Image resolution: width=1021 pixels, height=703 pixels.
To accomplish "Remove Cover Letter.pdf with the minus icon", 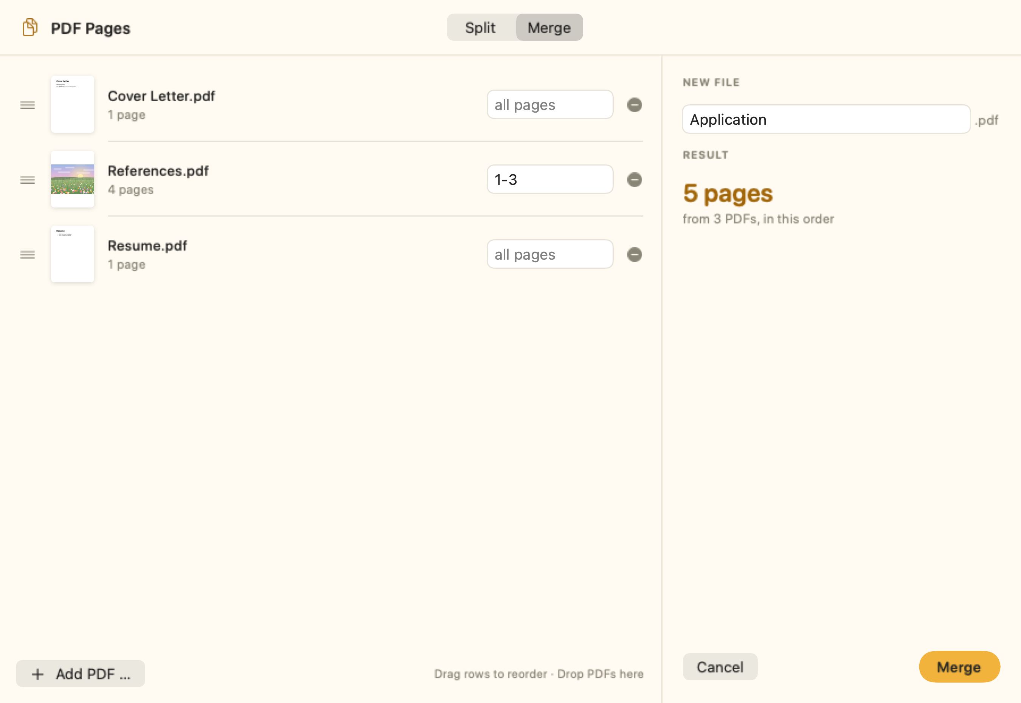I will 634,105.
